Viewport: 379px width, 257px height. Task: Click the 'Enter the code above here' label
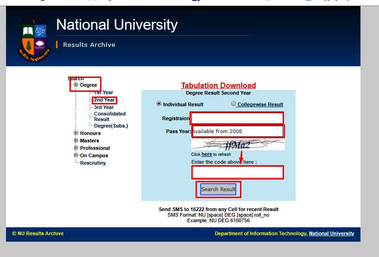click(224, 162)
